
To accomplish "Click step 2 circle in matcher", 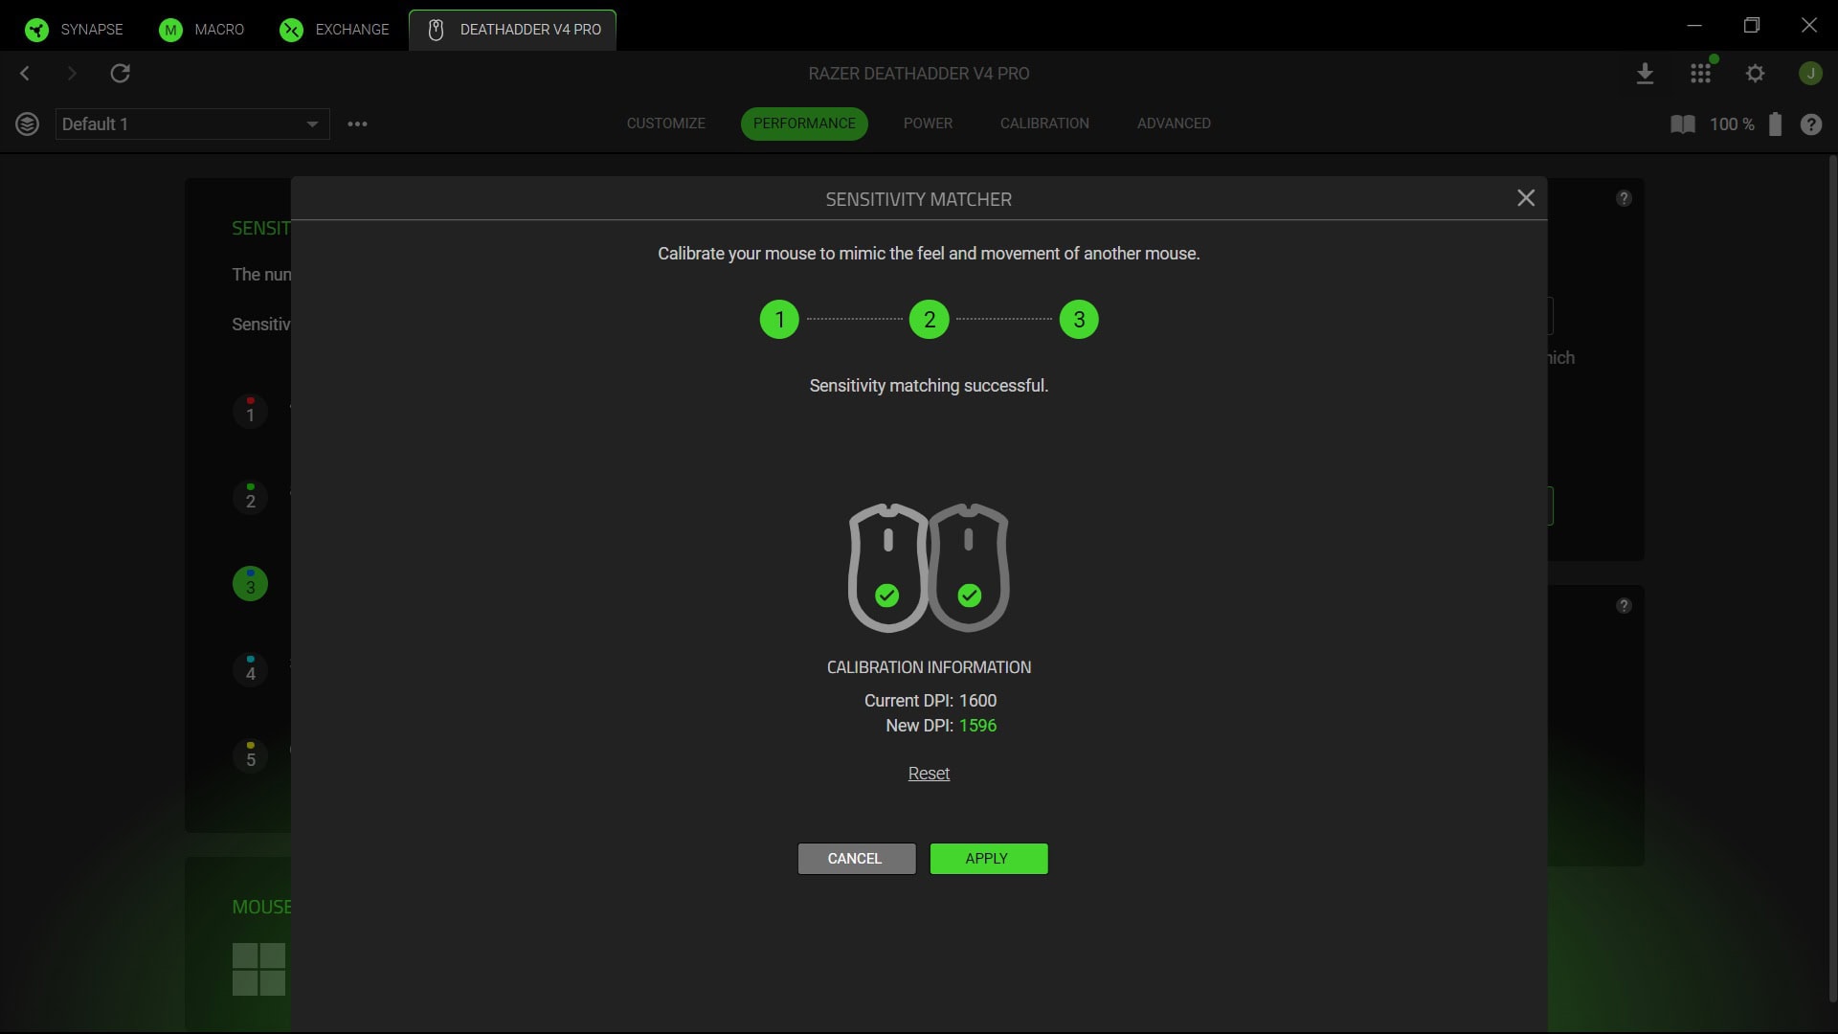I will click(929, 319).
